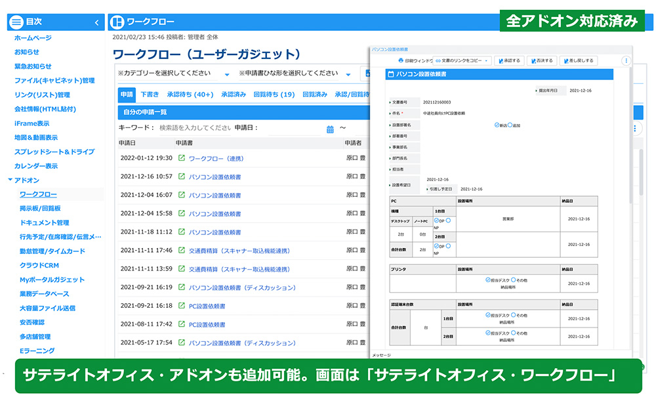
Task: Open the external-link icon for 2021-11-11 13:59 row
Action: tap(182, 268)
